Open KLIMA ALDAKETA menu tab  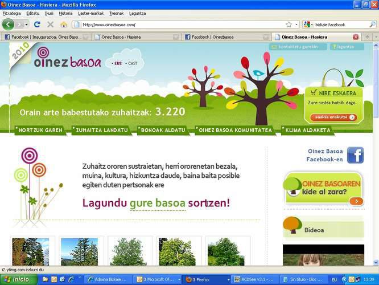pos(308,131)
